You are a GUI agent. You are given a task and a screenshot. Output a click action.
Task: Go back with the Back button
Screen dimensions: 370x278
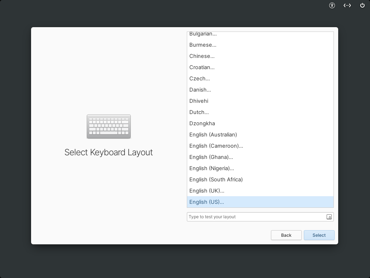tap(286, 235)
